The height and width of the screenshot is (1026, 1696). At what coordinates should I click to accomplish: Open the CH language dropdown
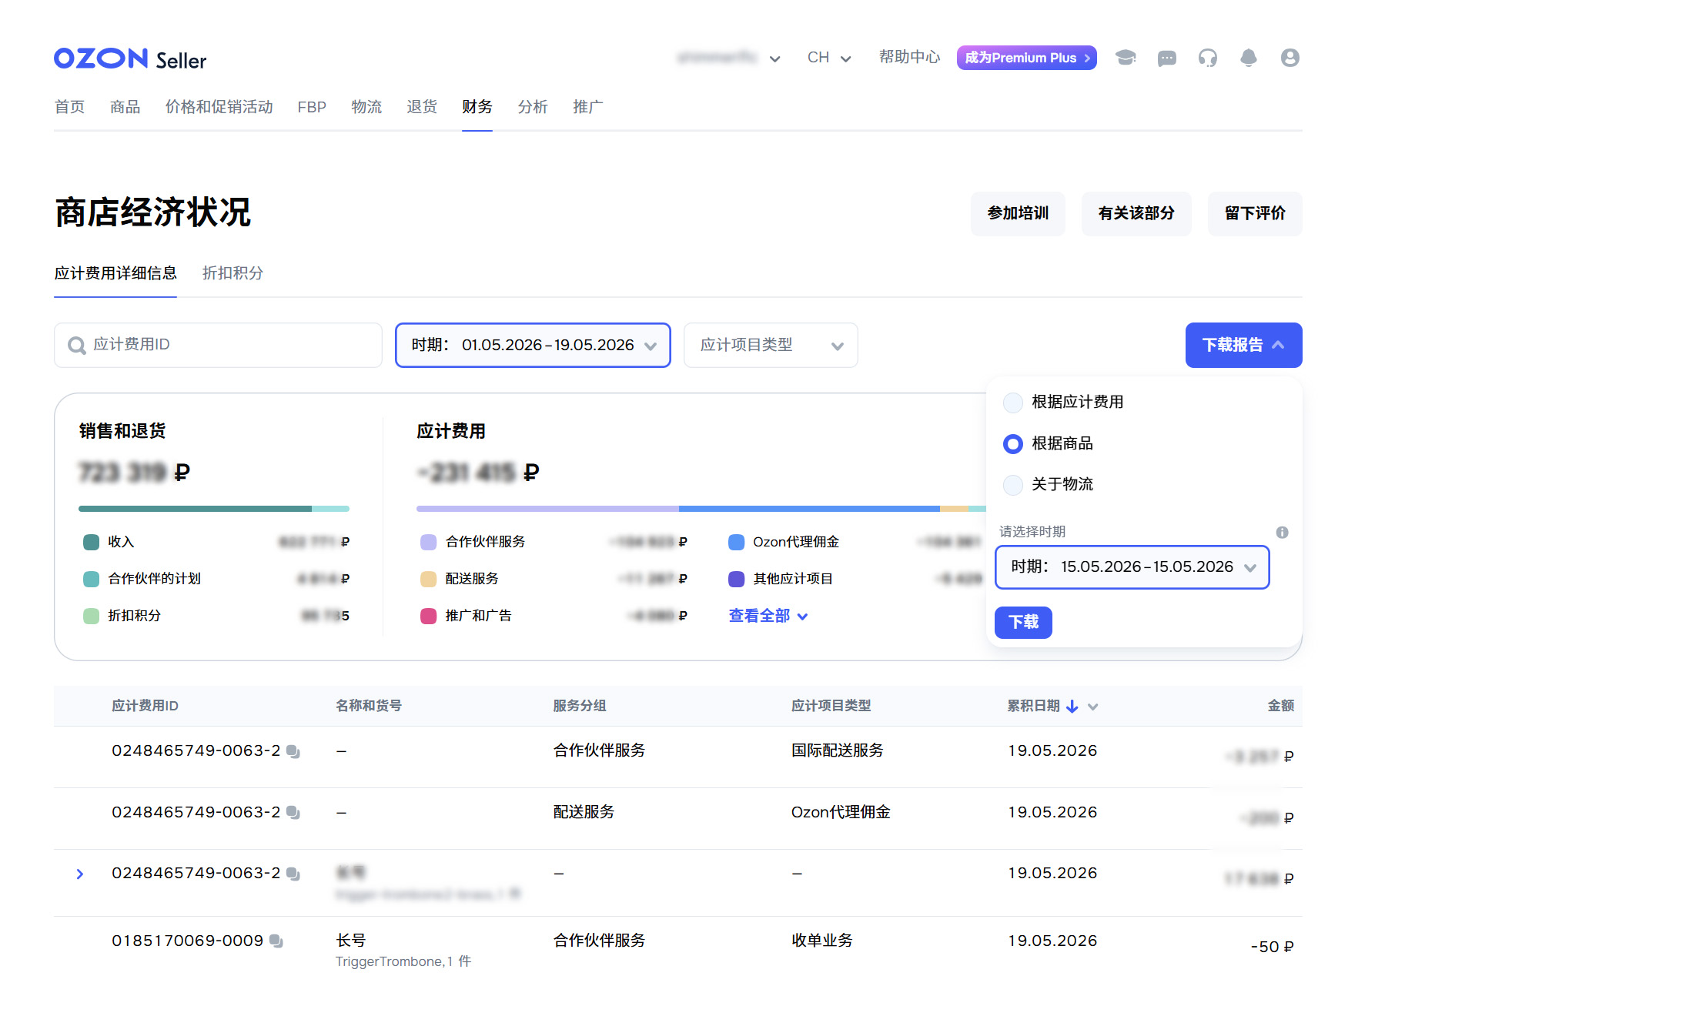[828, 58]
